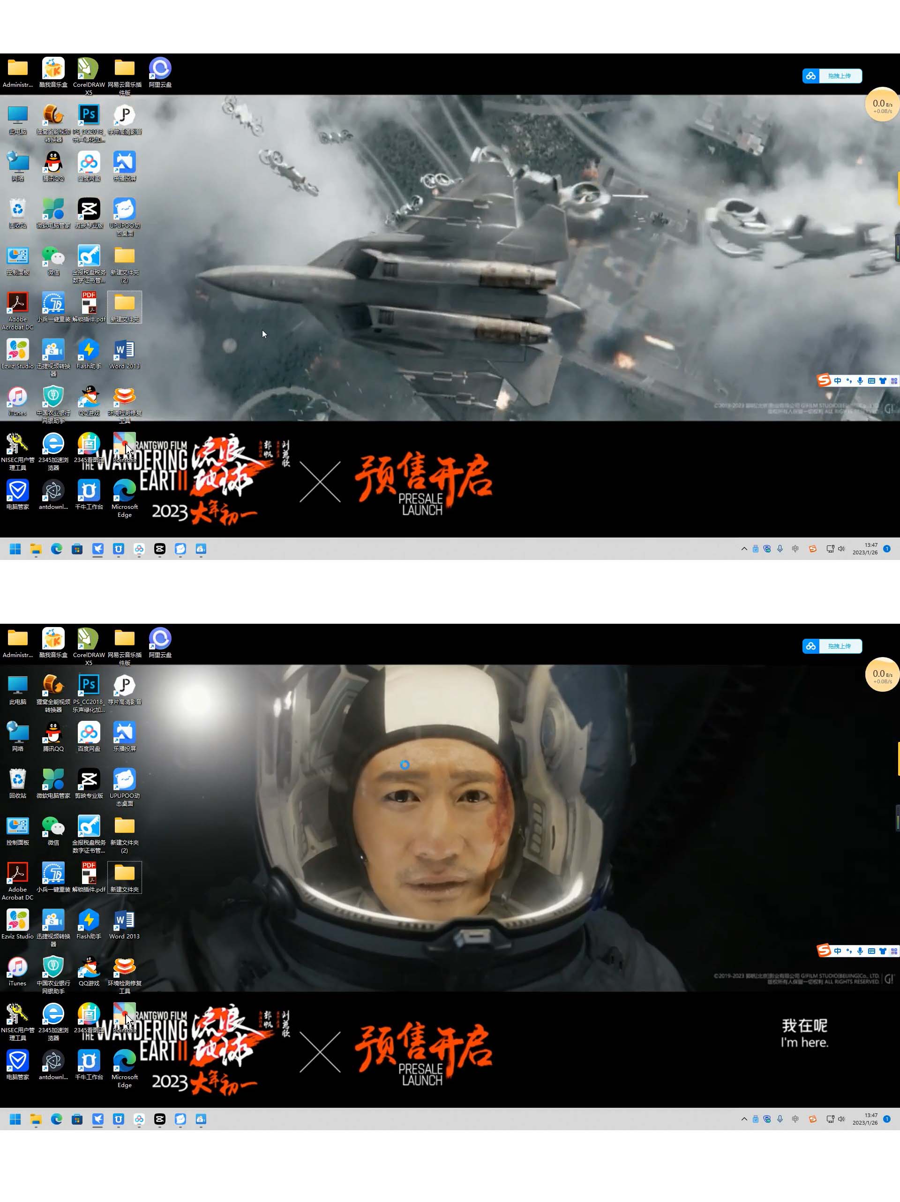Click the 0.0 B/s speed bubble, upper screenshot
The width and height of the screenshot is (900, 1202).
coord(882,105)
